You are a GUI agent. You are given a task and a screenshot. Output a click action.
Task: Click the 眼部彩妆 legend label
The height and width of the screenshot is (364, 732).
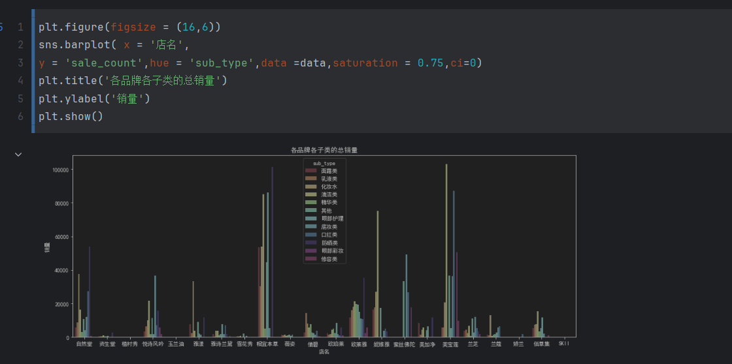332,251
